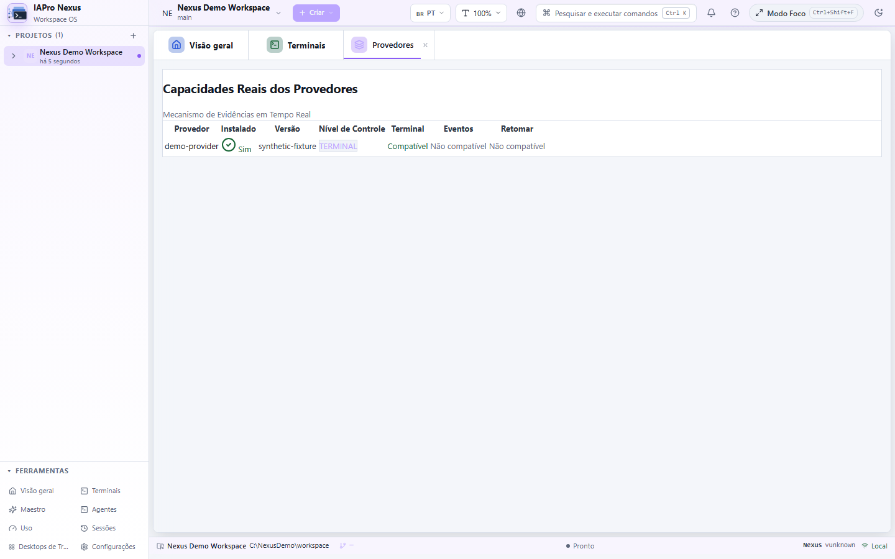Click the Sim installed check icon
Image resolution: width=895 pixels, height=559 pixels.
pyautogui.click(x=229, y=145)
